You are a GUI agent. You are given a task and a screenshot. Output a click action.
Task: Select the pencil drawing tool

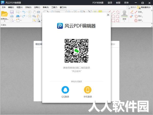[132, 12]
